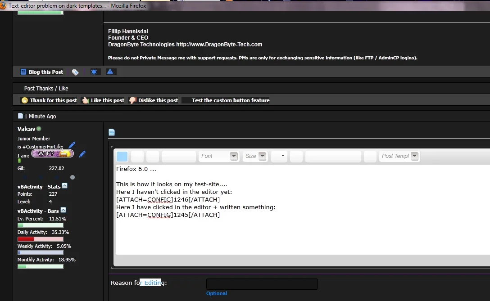Click the Firefox 6.0 ... line in editor
The height and width of the screenshot is (301, 490).
(136, 169)
